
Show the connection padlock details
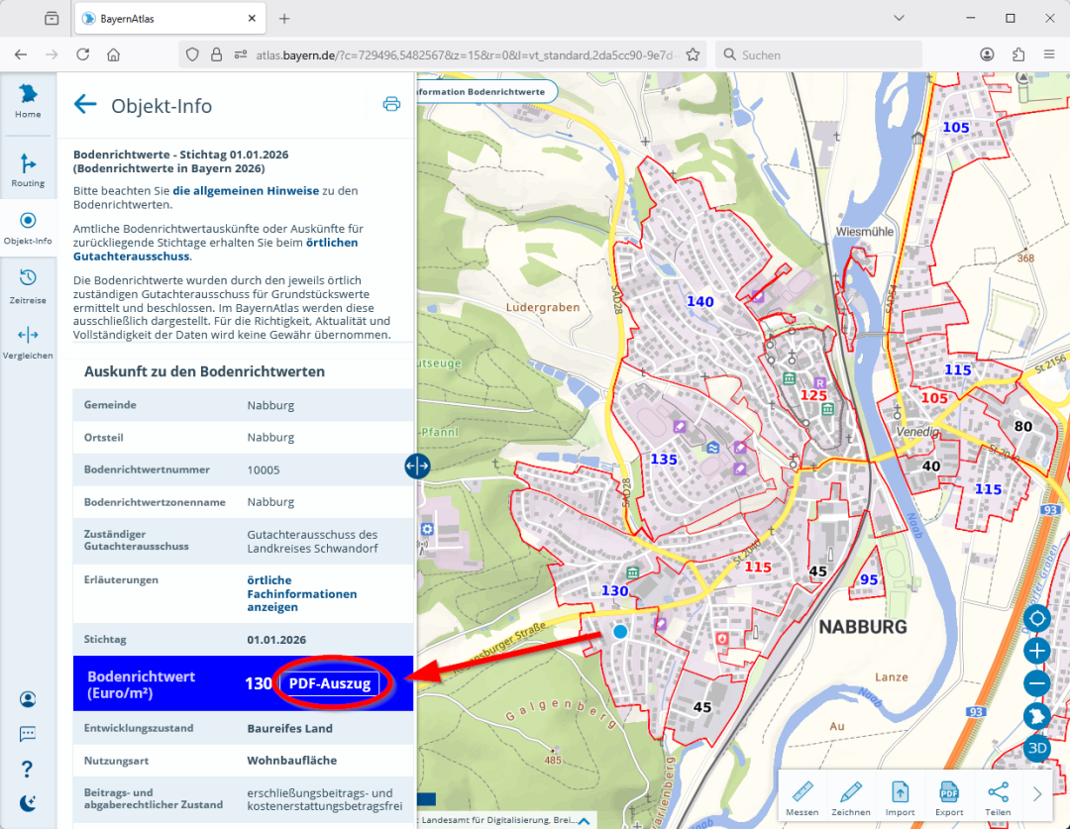coord(216,54)
